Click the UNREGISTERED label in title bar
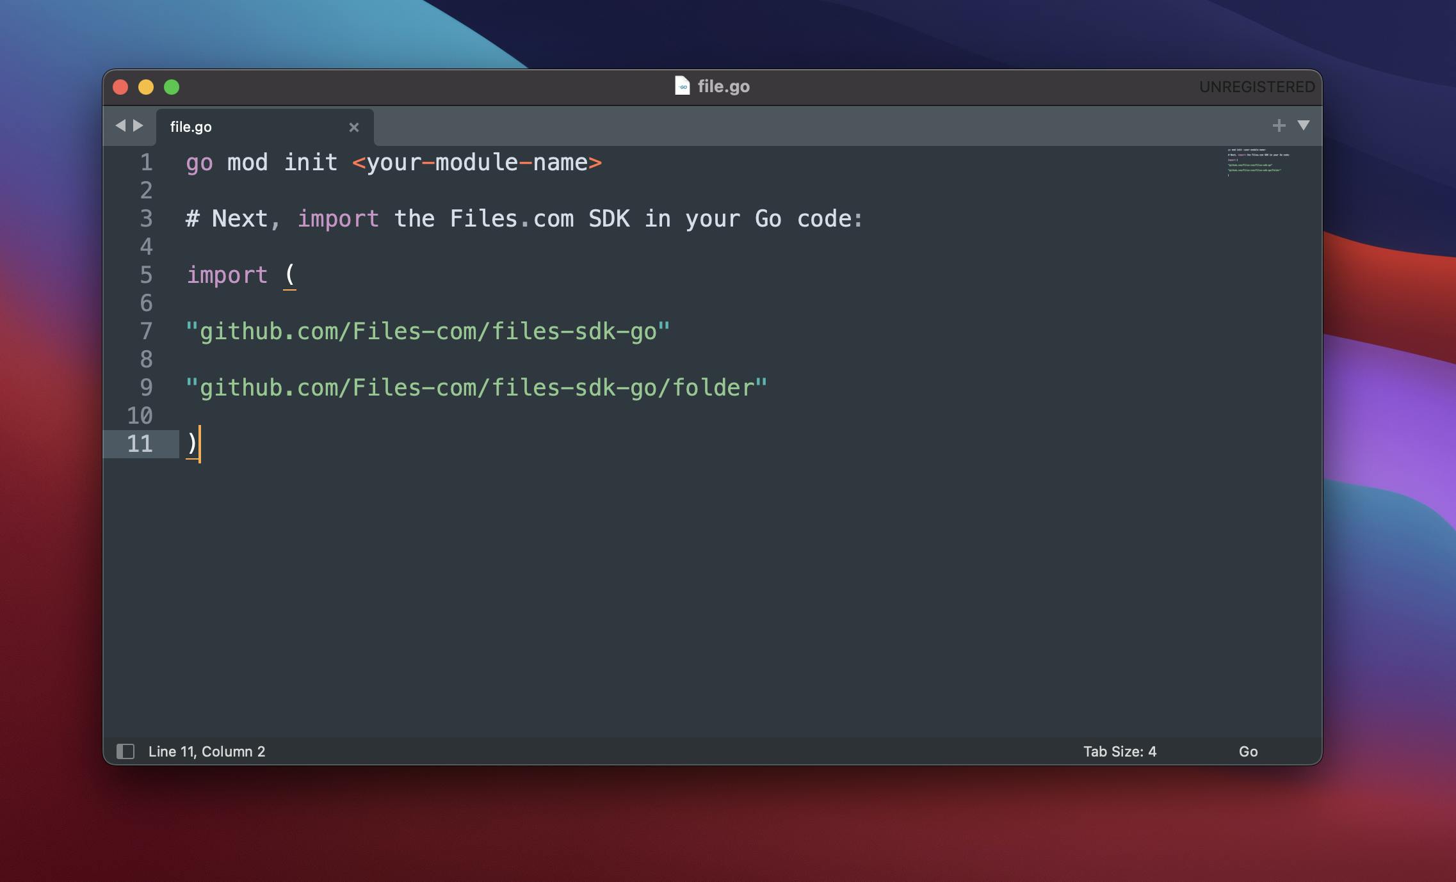Screen dimensions: 1456x882 click(1256, 87)
